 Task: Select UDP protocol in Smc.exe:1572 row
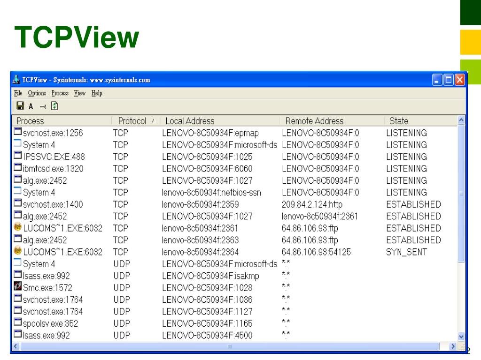[122, 288]
